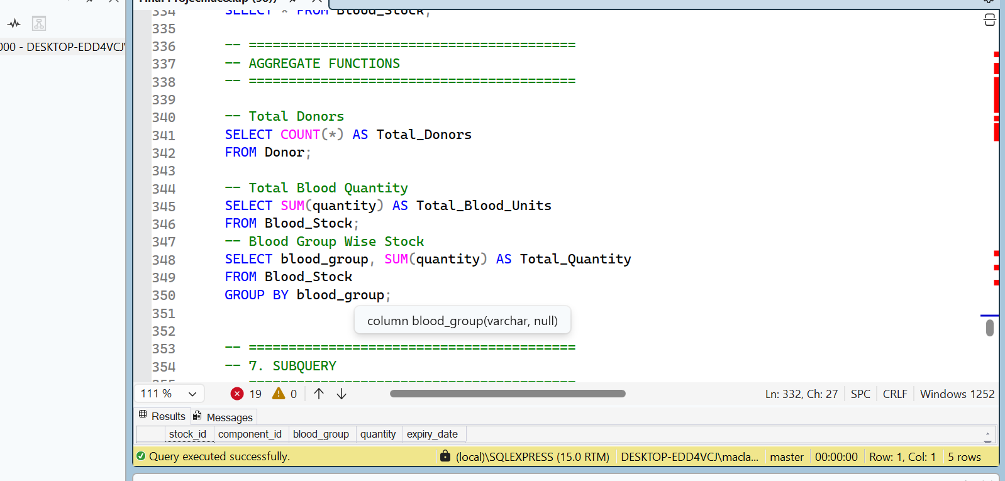
Task: Click Total_Blood_Units alias on line 345
Action: coord(484,206)
